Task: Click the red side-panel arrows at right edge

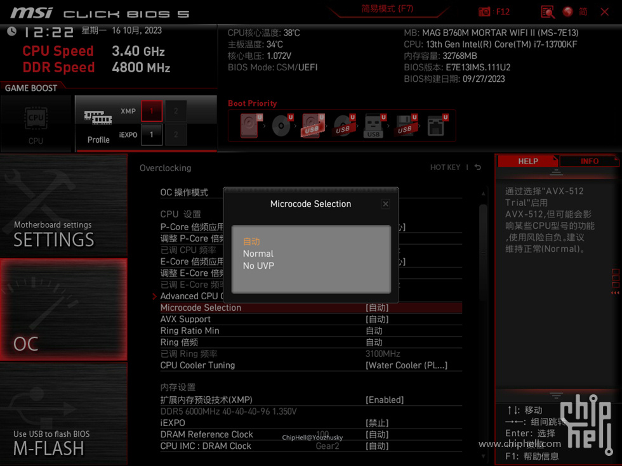Action: (x=615, y=293)
